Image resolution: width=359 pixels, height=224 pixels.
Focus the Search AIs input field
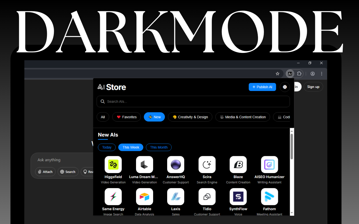click(x=193, y=101)
